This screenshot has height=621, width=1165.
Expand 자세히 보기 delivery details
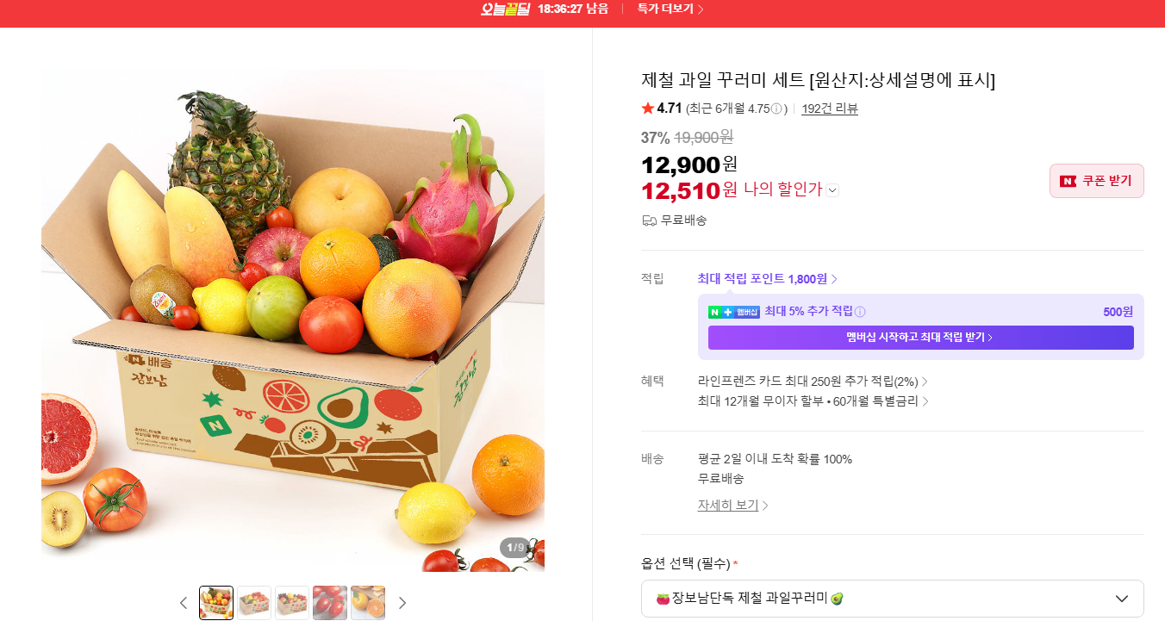732,506
